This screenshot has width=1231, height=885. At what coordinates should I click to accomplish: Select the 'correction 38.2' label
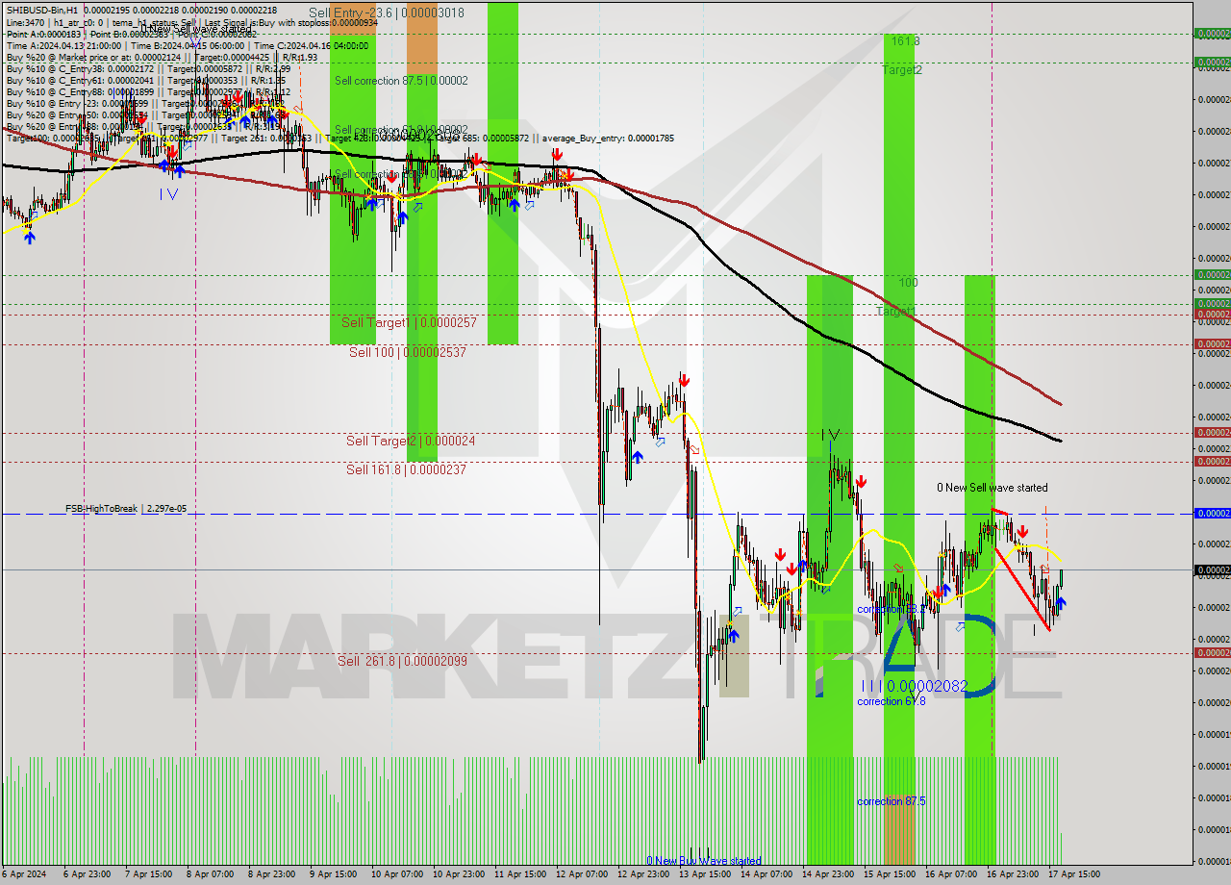click(892, 609)
